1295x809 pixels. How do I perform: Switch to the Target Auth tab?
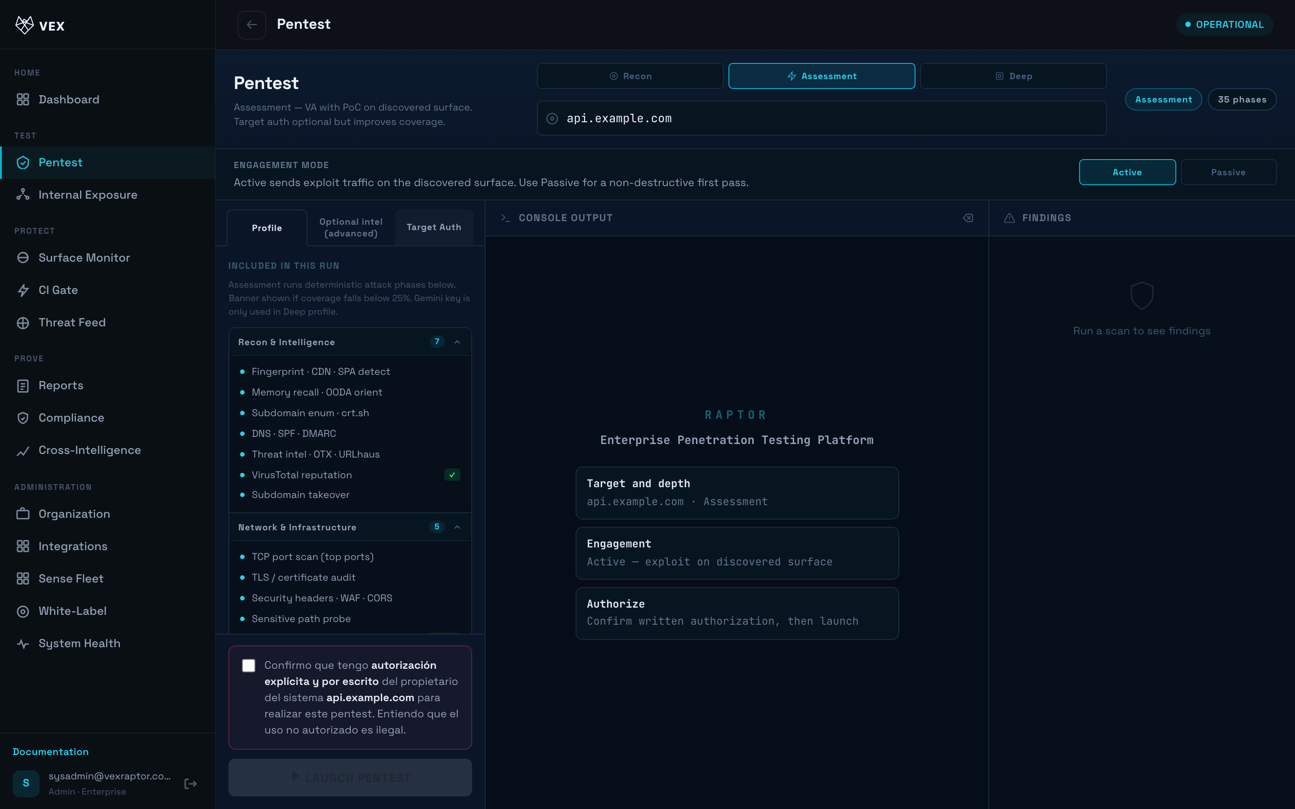click(434, 227)
